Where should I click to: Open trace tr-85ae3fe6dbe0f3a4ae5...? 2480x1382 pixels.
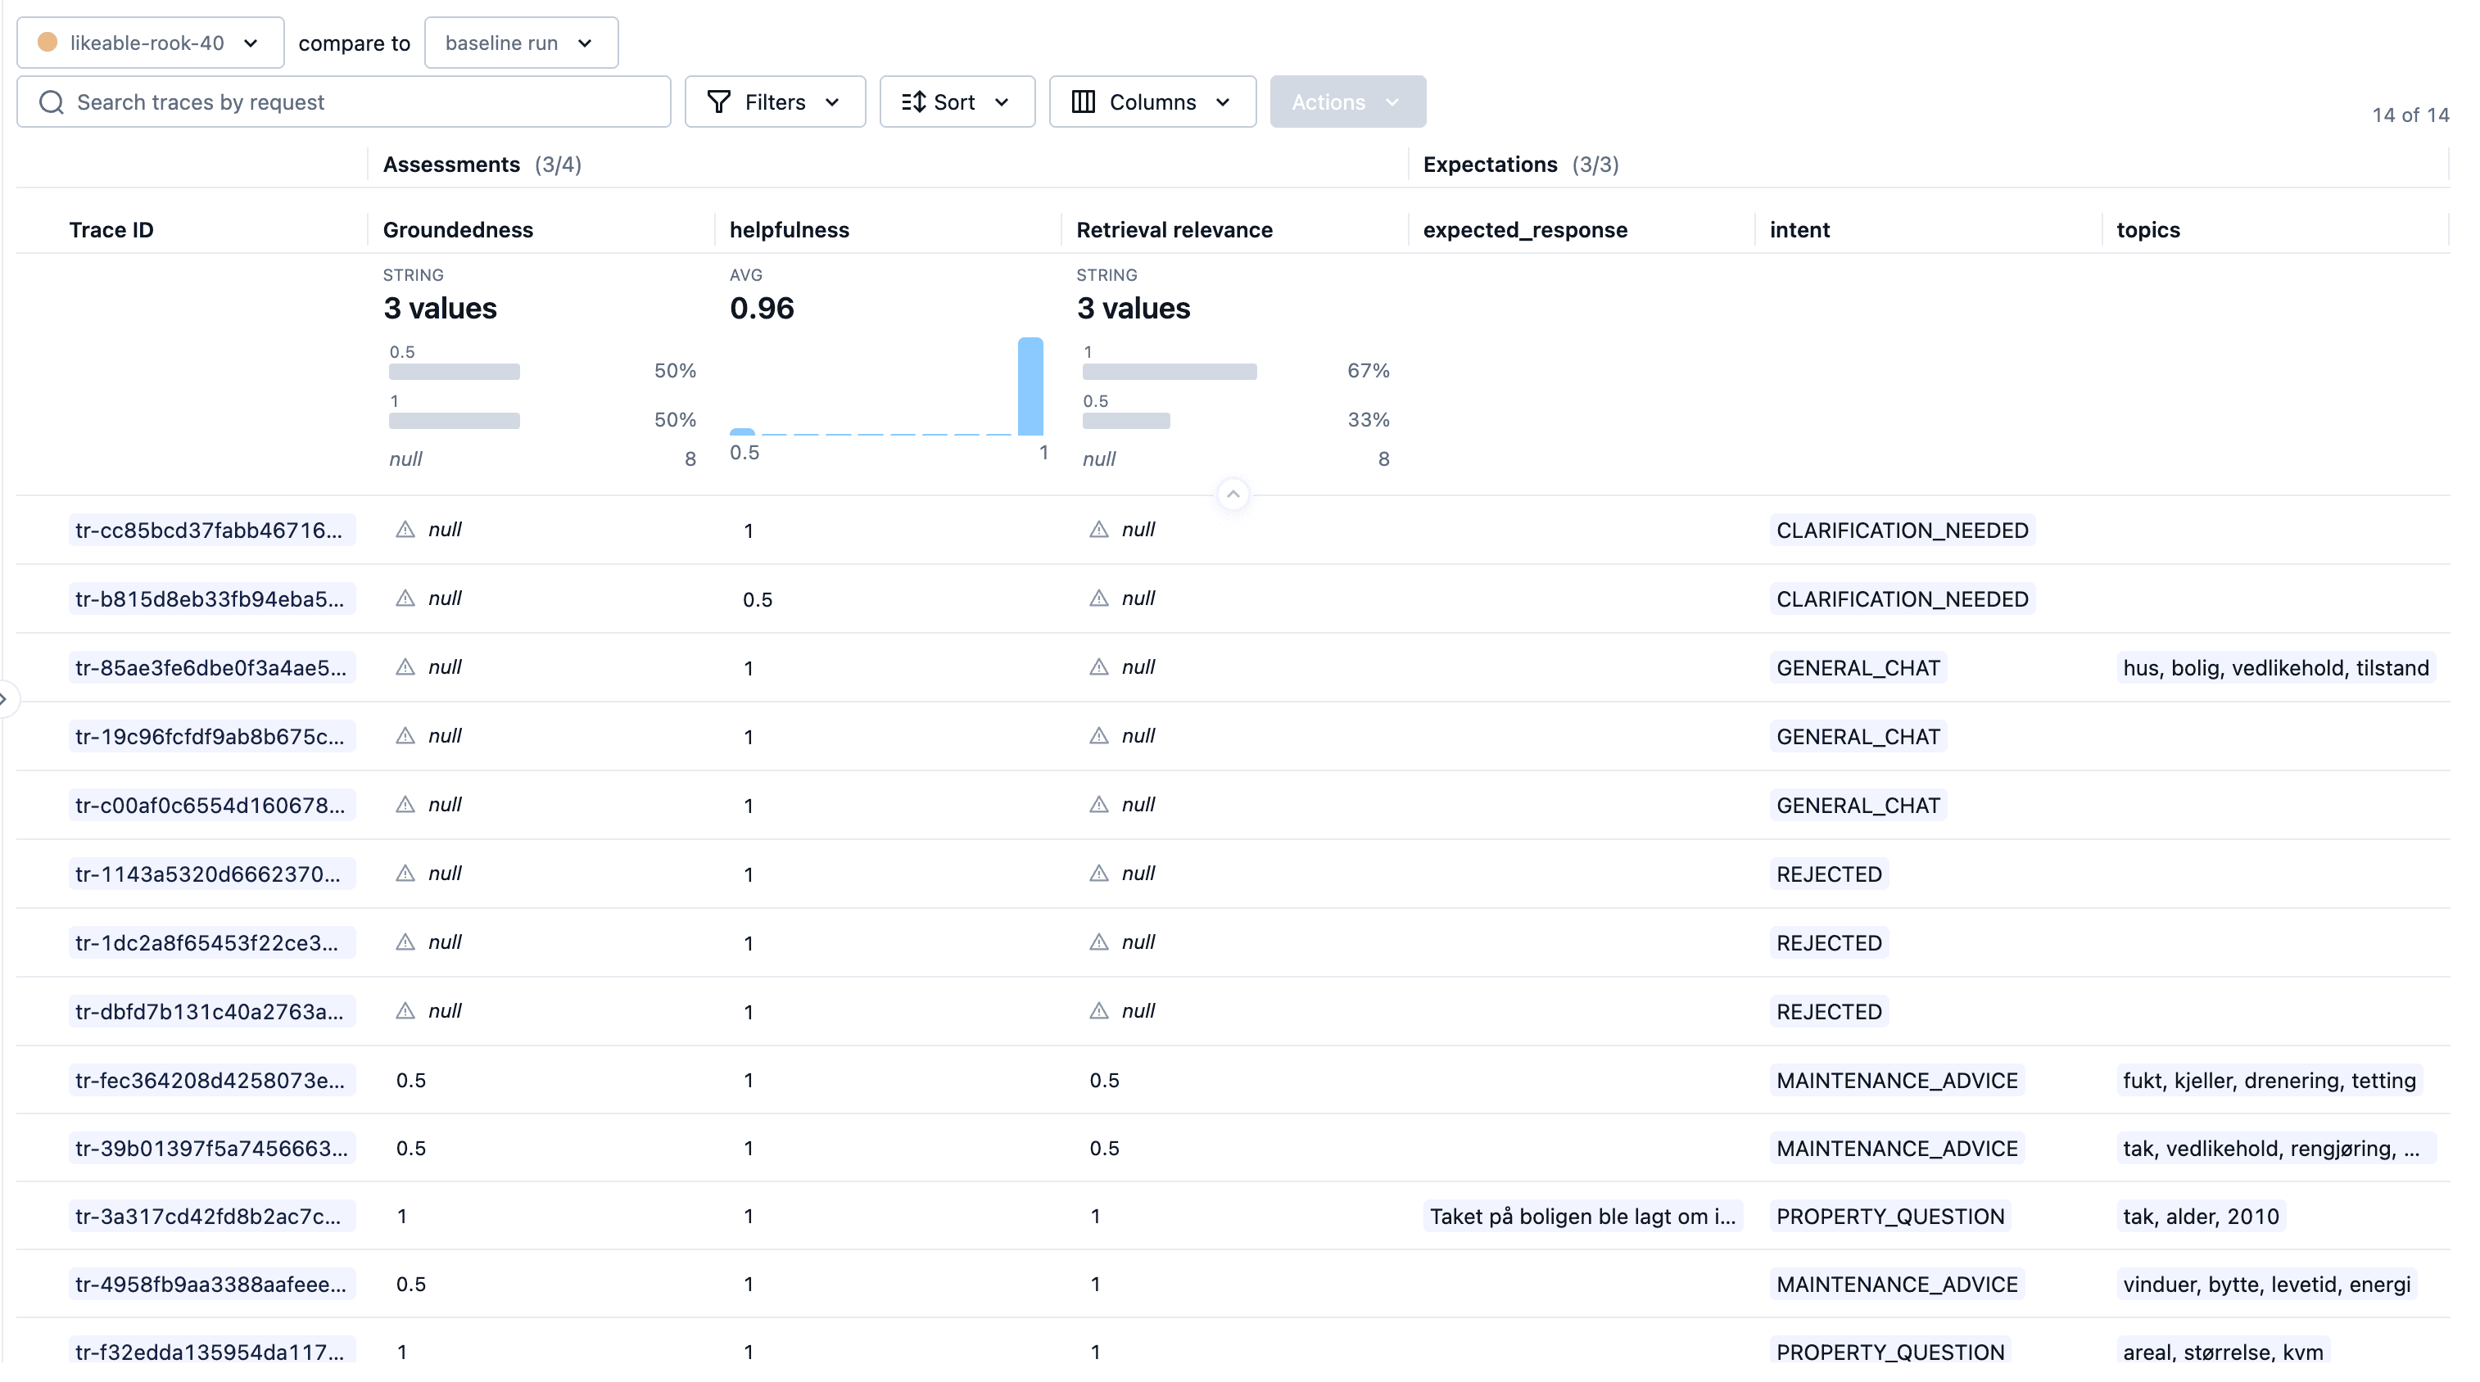click(x=212, y=668)
